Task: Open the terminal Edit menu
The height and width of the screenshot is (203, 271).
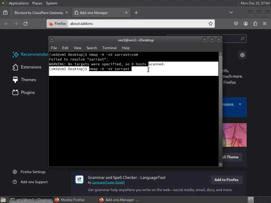Action: coord(65,48)
